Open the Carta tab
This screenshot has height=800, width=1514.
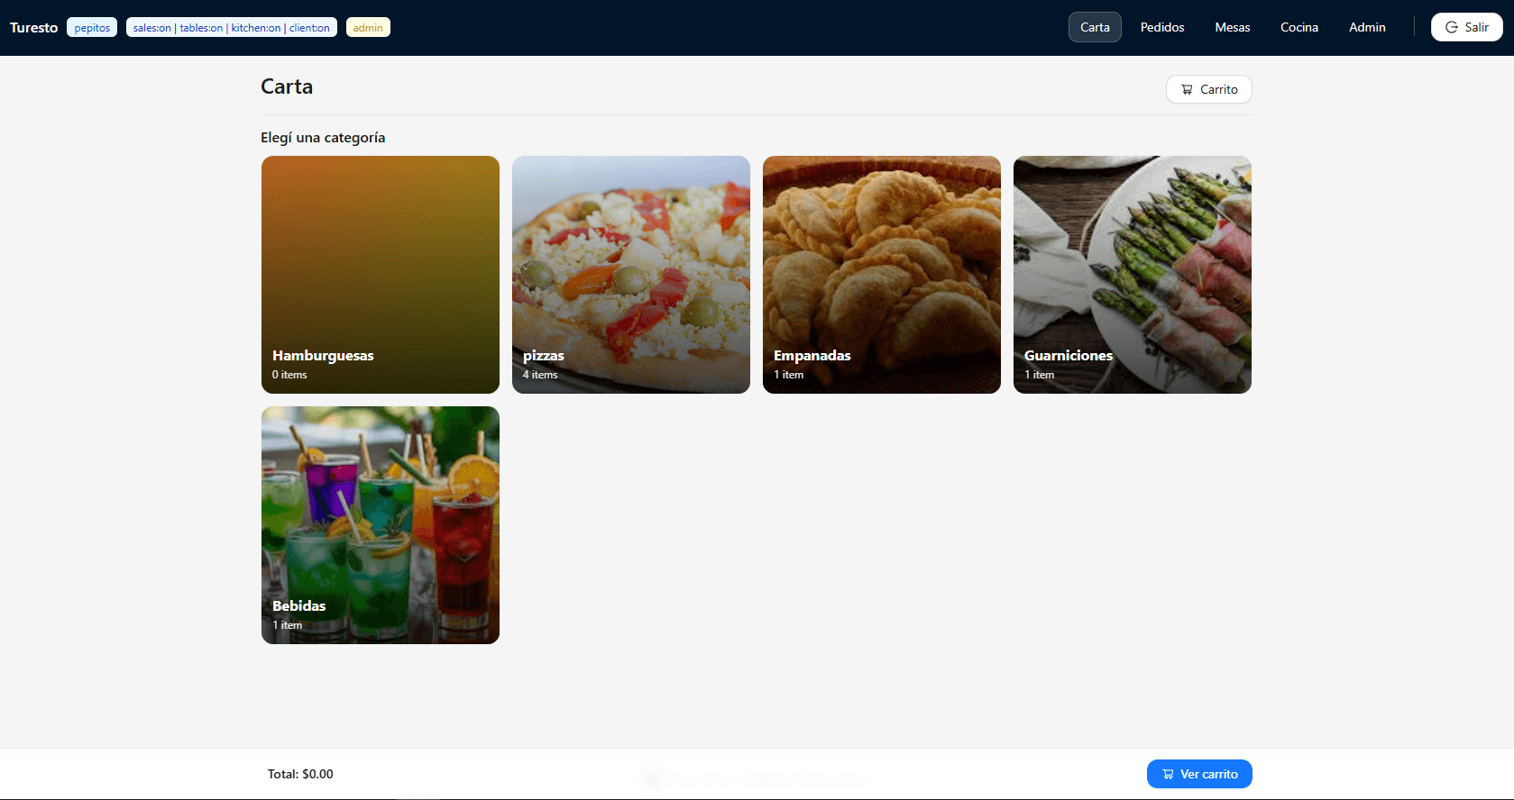[x=1095, y=27]
